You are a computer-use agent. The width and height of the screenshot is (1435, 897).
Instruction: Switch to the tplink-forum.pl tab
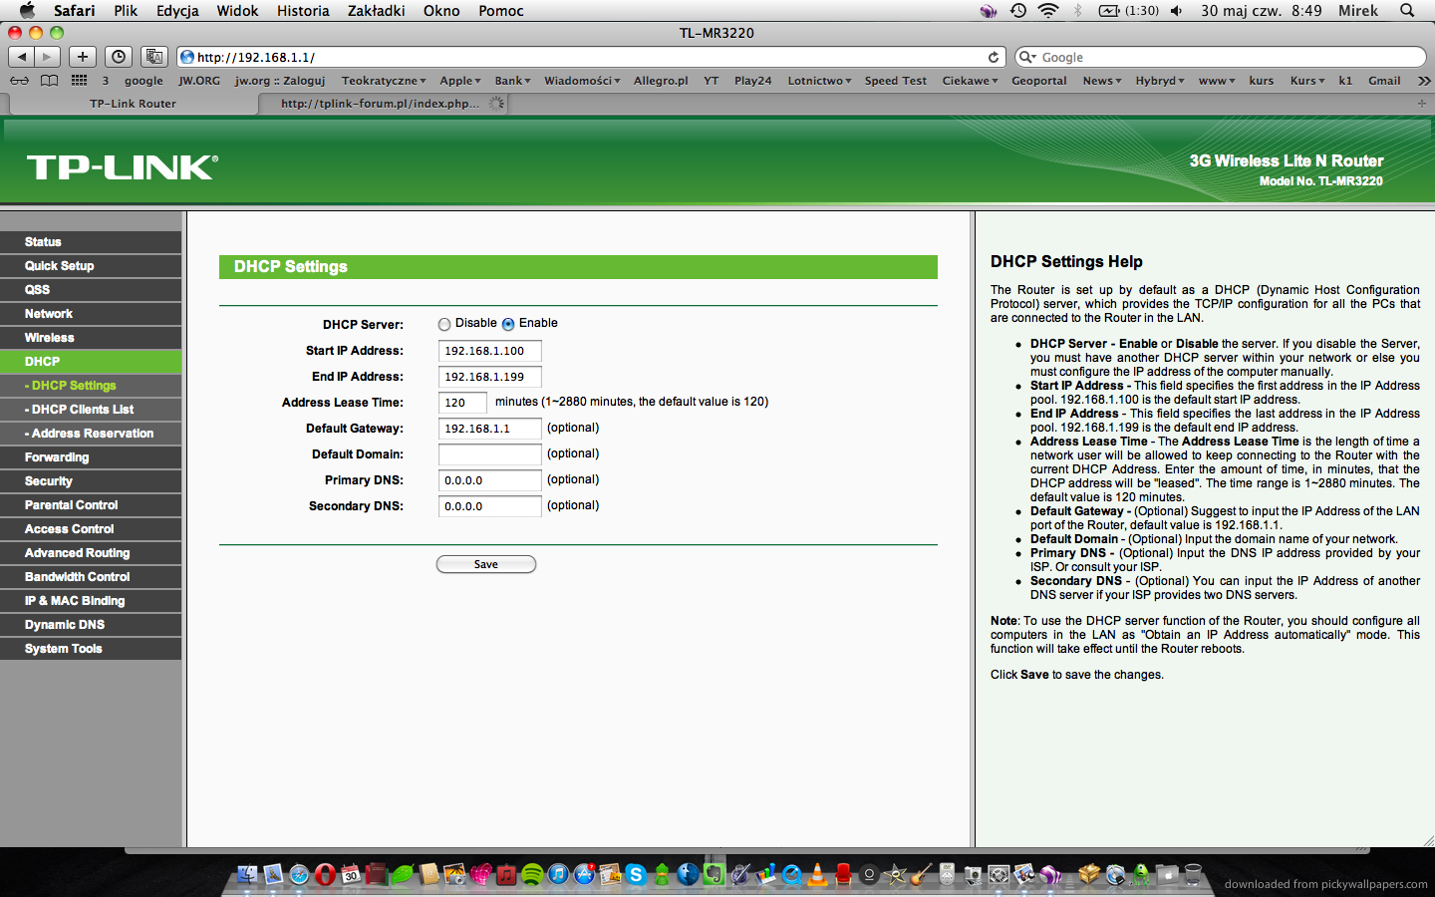click(x=384, y=104)
